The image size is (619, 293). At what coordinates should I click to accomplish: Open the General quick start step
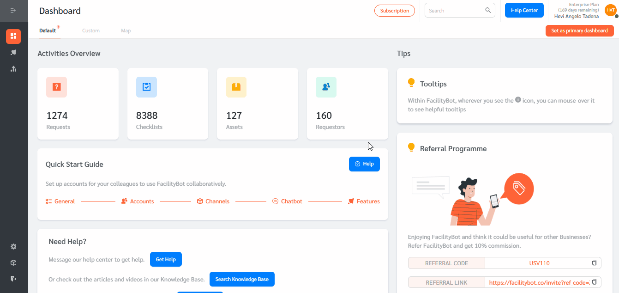click(x=60, y=201)
